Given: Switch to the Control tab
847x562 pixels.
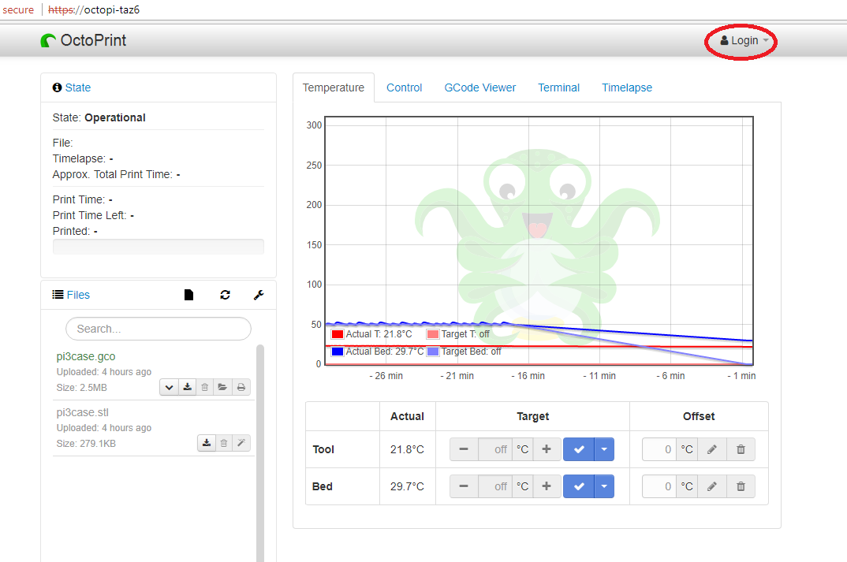Looking at the screenshot, I should click(404, 87).
